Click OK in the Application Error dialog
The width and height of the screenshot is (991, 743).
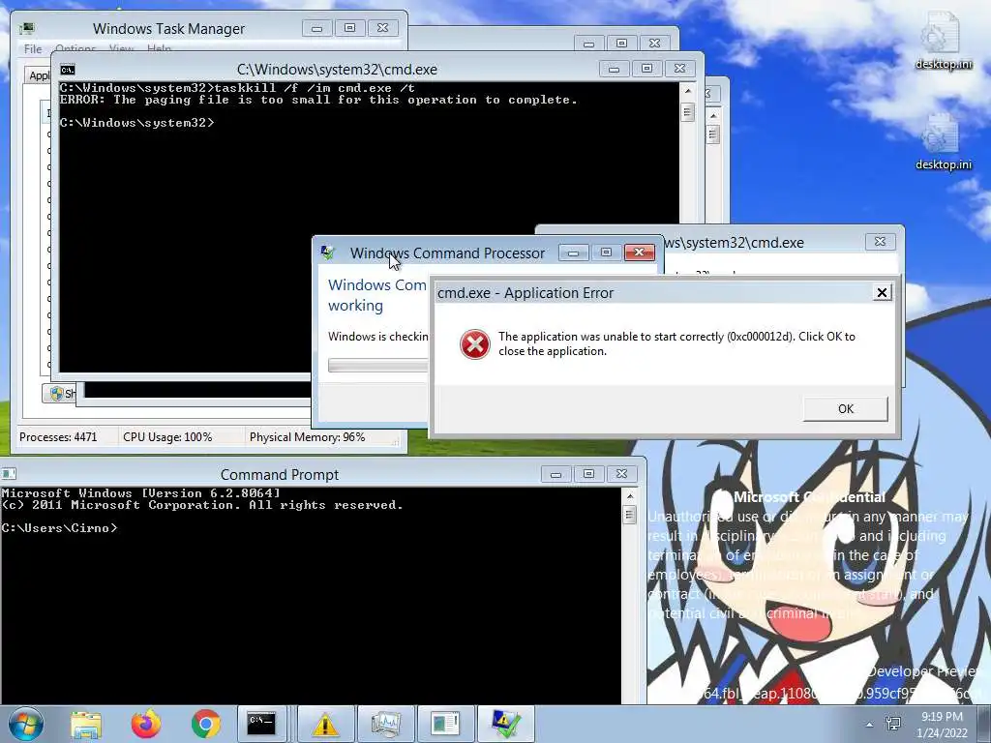pos(845,409)
